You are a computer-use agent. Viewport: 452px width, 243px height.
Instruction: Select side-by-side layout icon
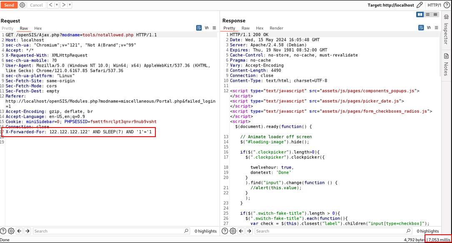click(420, 15)
